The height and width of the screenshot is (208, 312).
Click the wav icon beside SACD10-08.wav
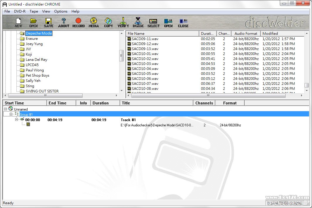pyautogui.click(x=129, y=88)
